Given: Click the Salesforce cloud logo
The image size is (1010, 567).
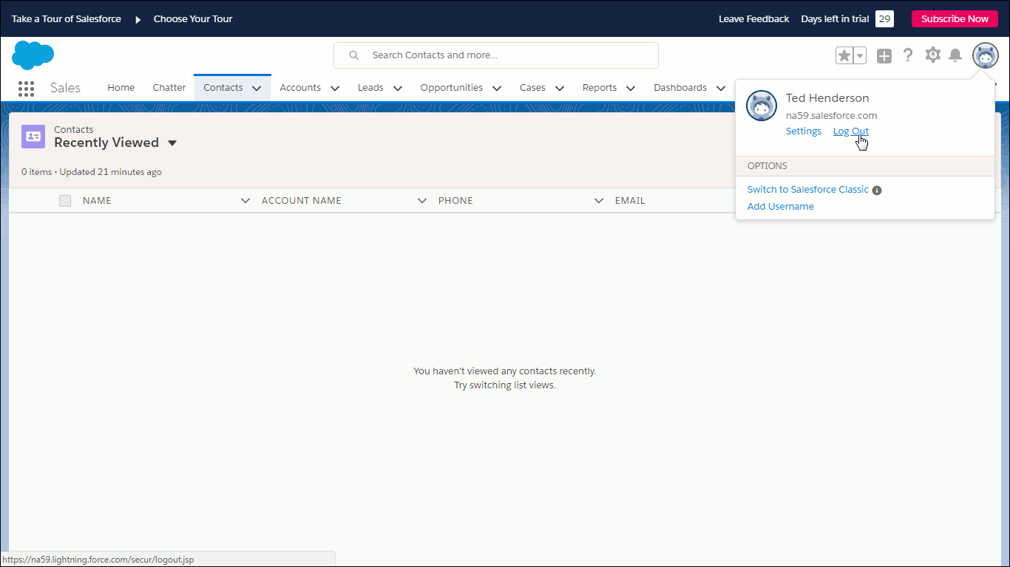Looking at the screenshot, I should point(33,55).
